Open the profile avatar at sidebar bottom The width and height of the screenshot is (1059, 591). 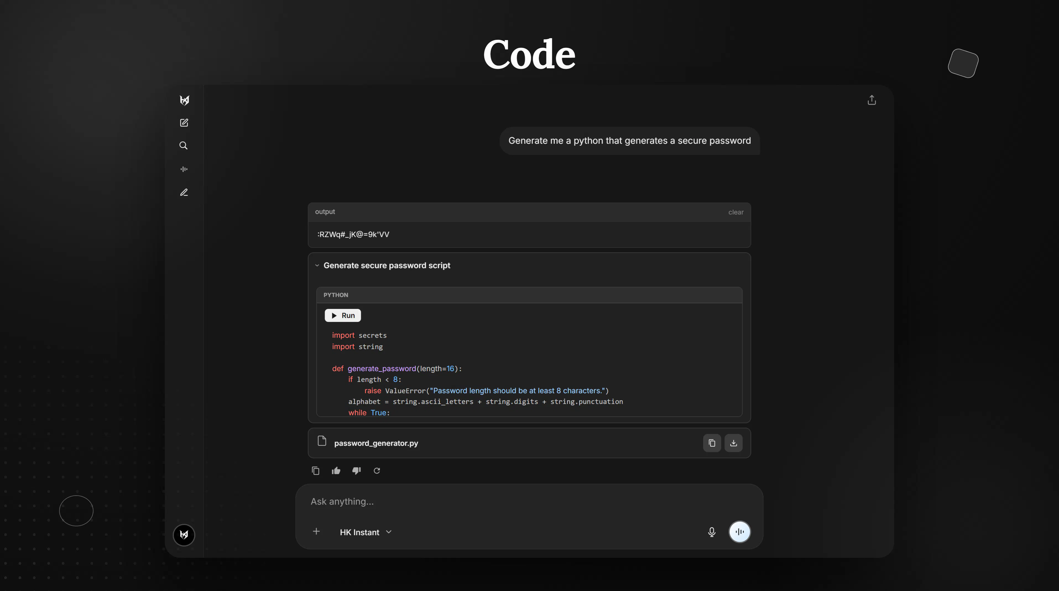pos(184,535)
